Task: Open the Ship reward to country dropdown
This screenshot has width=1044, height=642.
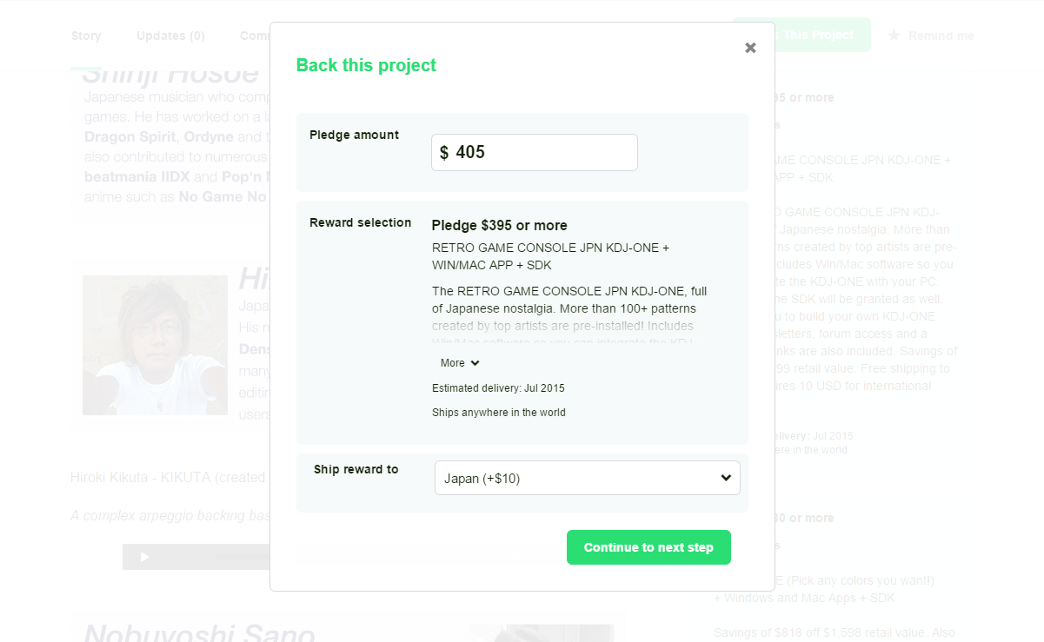Action: 588,478
